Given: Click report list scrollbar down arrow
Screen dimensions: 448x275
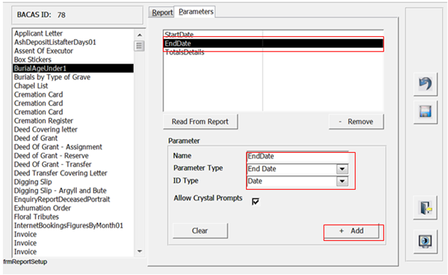Looking at the screenshot, I should (x=139, y=251).
